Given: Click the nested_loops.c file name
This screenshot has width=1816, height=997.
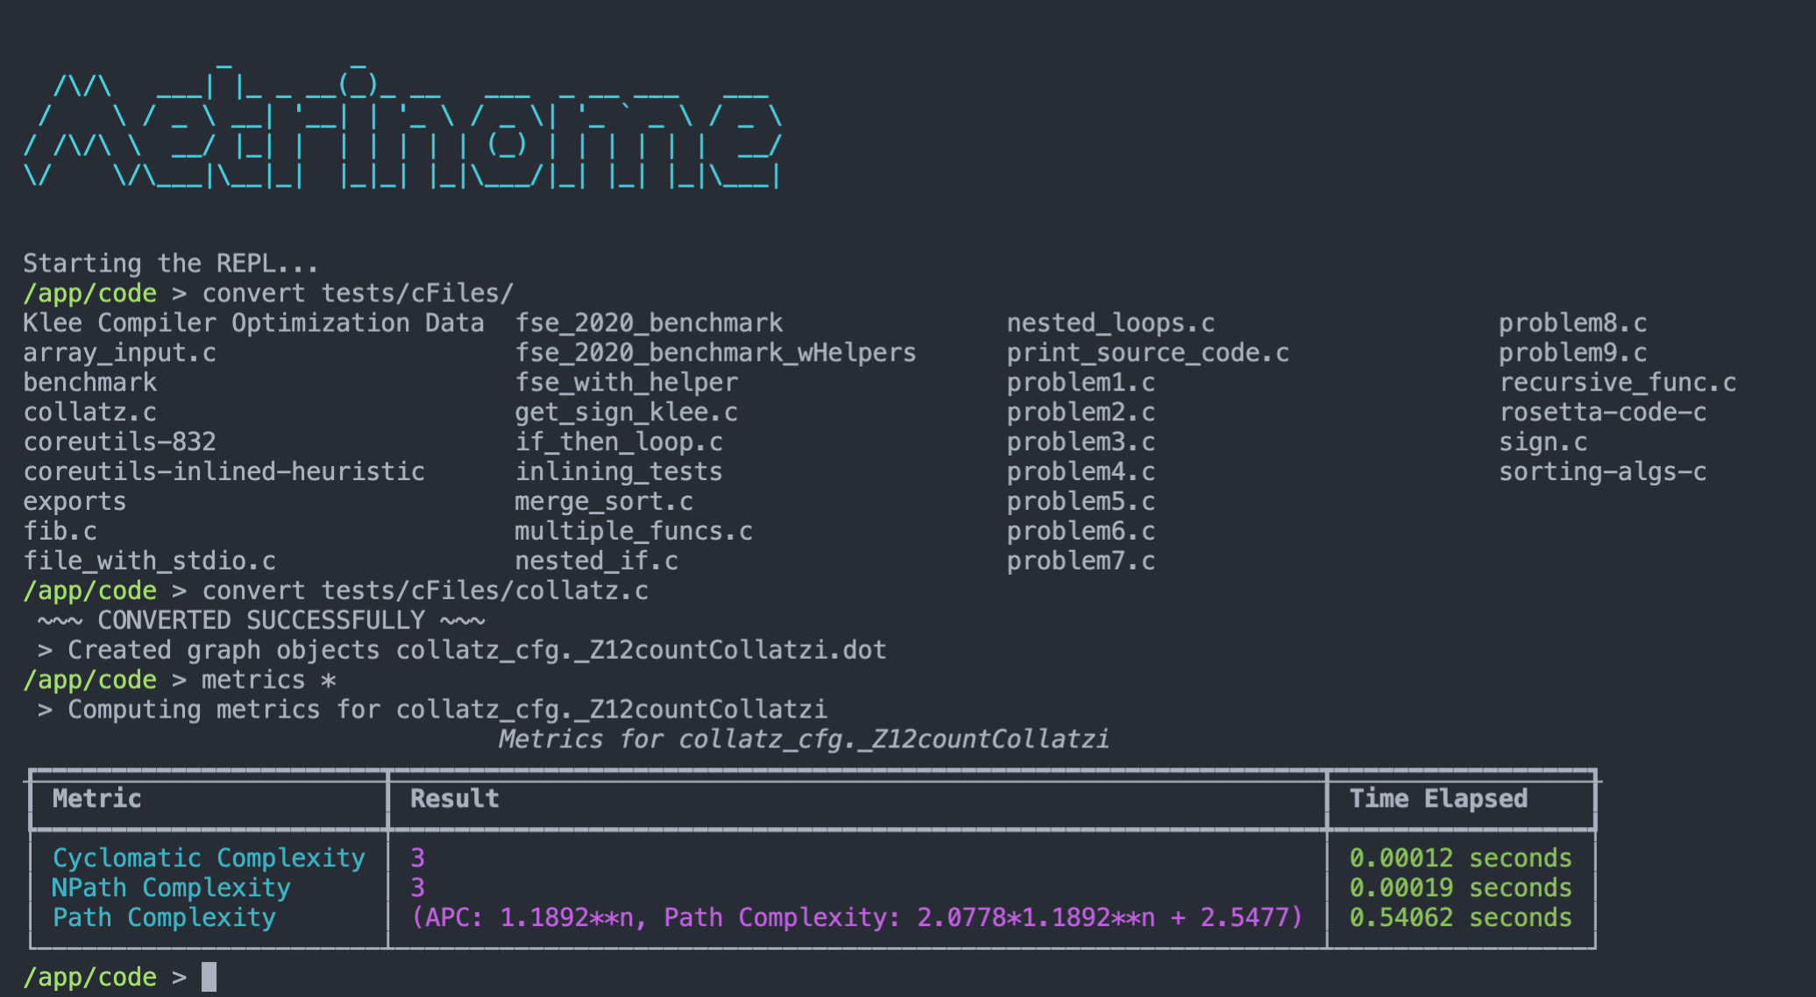Looking at the screenshot, I should click(x=1110, y=323).
